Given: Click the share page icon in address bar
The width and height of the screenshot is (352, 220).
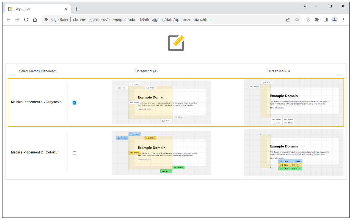Looking at the screenshot, I should tap(288, 20).
